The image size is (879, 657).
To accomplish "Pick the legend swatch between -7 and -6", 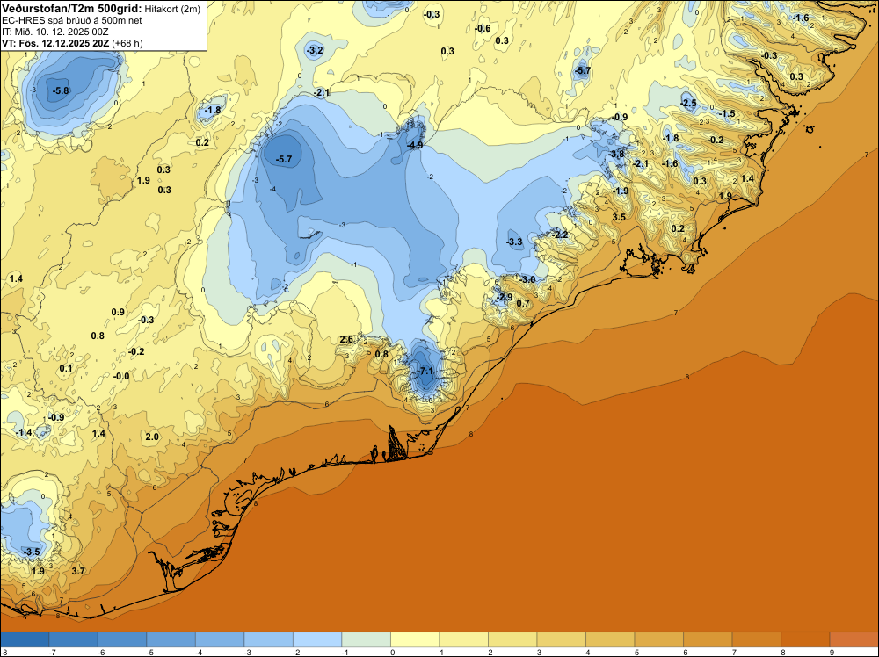I will (74, 639).
